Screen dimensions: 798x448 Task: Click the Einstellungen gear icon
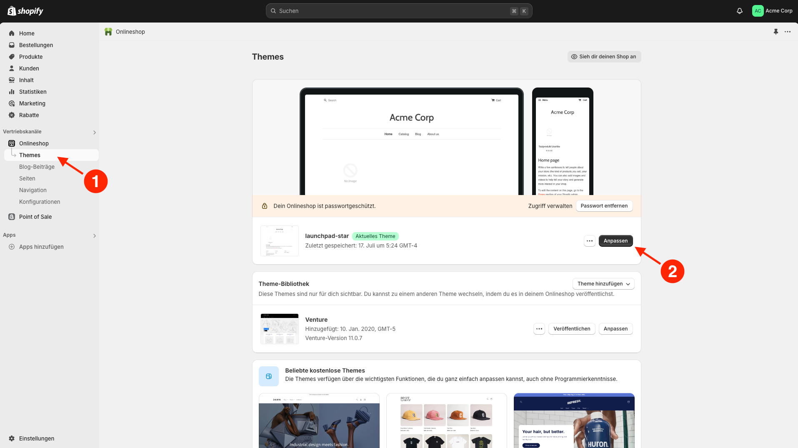coord(12,438)
